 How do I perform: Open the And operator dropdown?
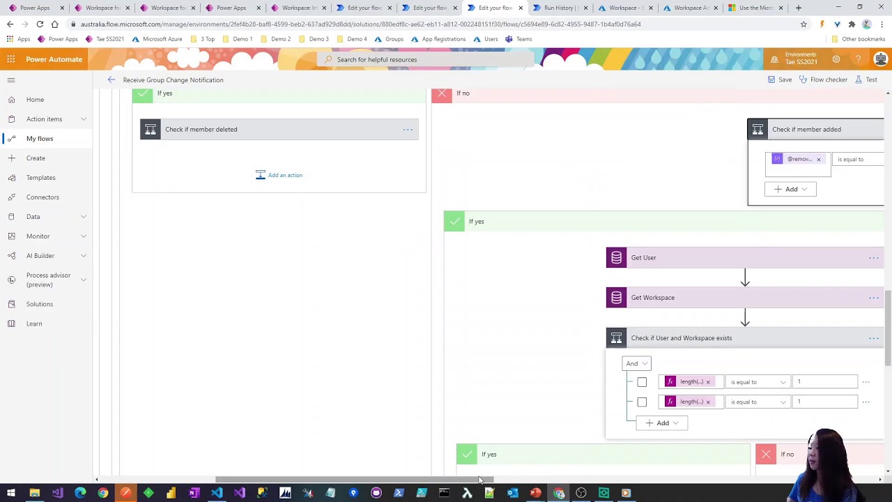click(x=636, y=363)
